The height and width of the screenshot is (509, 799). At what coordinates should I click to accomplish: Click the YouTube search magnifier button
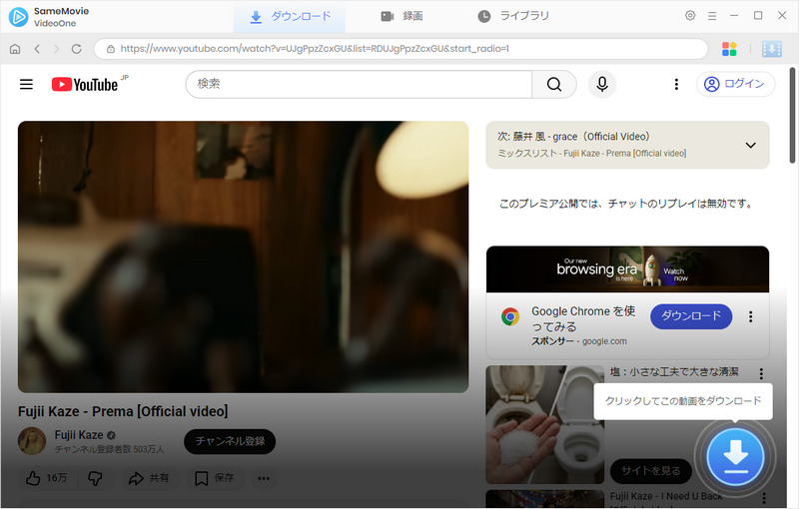coord(554,84)
